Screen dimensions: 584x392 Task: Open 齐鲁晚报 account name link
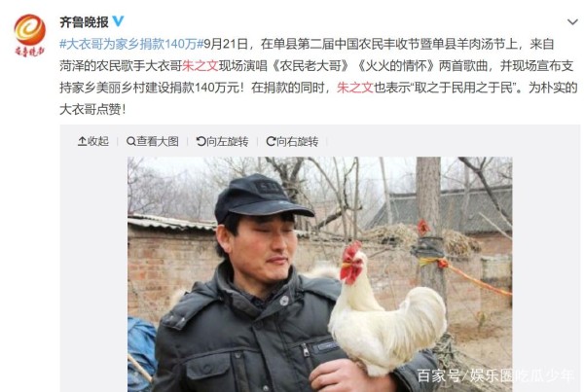tap(84, 22)
